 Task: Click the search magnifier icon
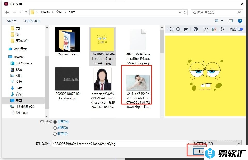239,12
